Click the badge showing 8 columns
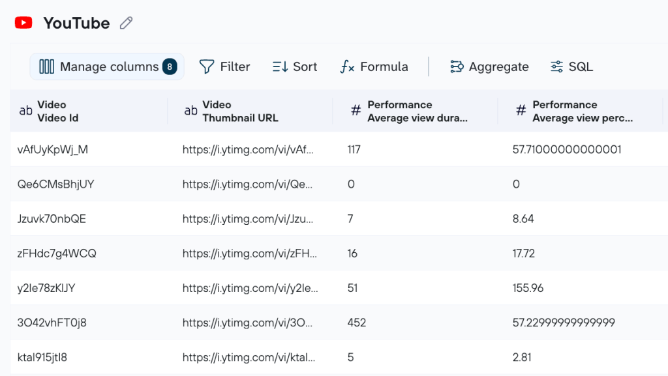 click(x=170, y=66)
